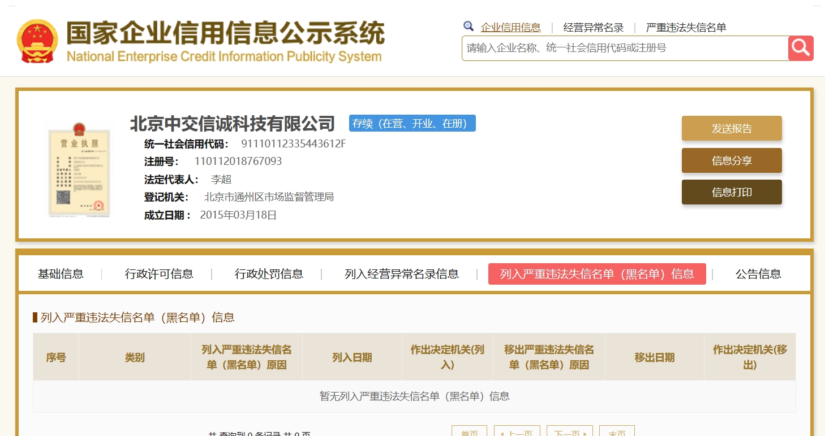Click the national emblem logo icon
Viewport: 825px width, 436px height.
coord(37,41)
